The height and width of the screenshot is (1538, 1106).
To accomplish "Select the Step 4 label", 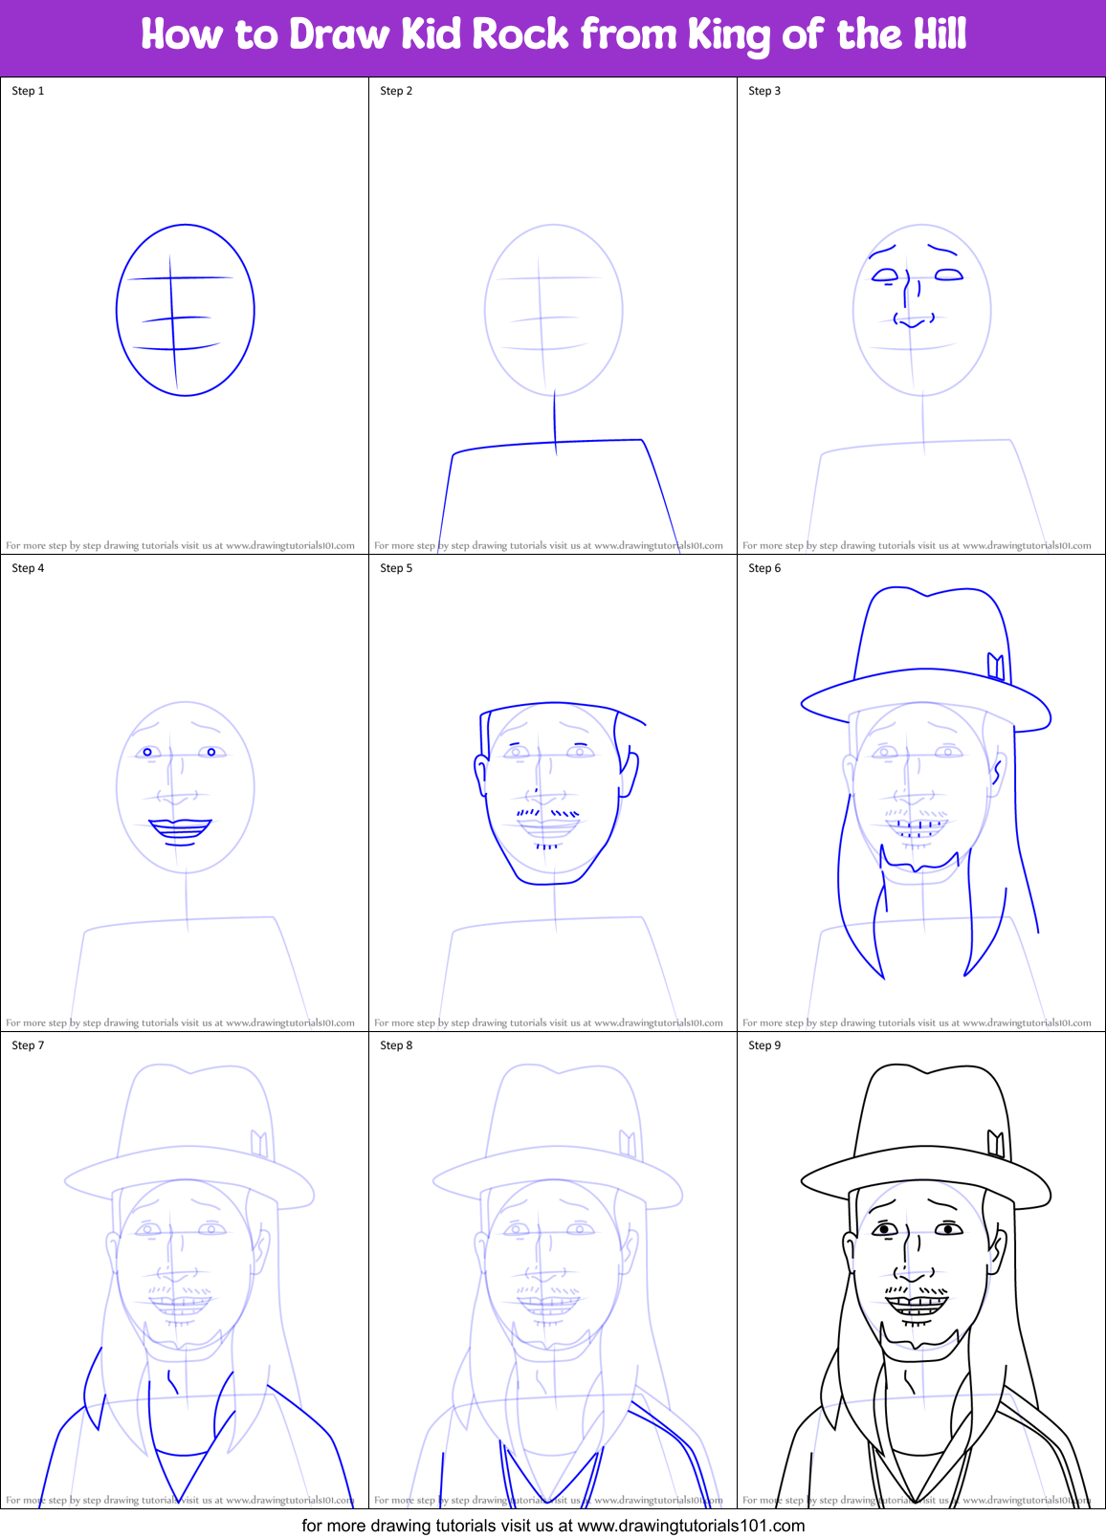I will coord(28,568).
